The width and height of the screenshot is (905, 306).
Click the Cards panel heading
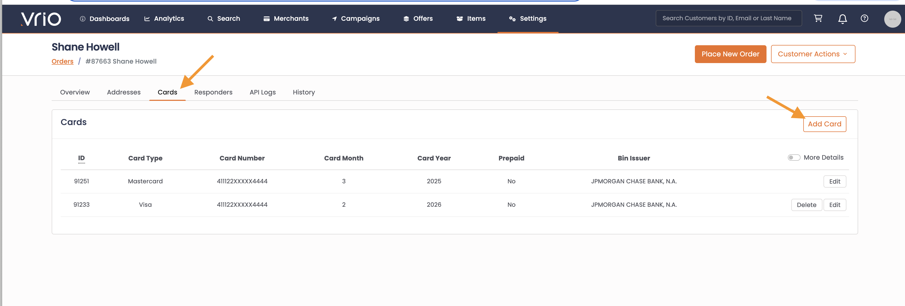[74, 122]
